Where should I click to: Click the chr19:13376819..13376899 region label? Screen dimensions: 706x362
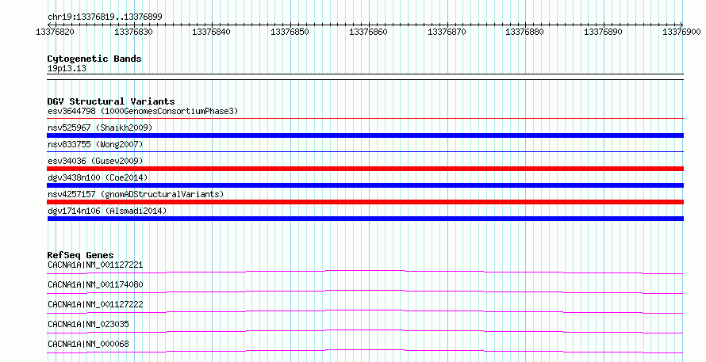coord(105,17)
